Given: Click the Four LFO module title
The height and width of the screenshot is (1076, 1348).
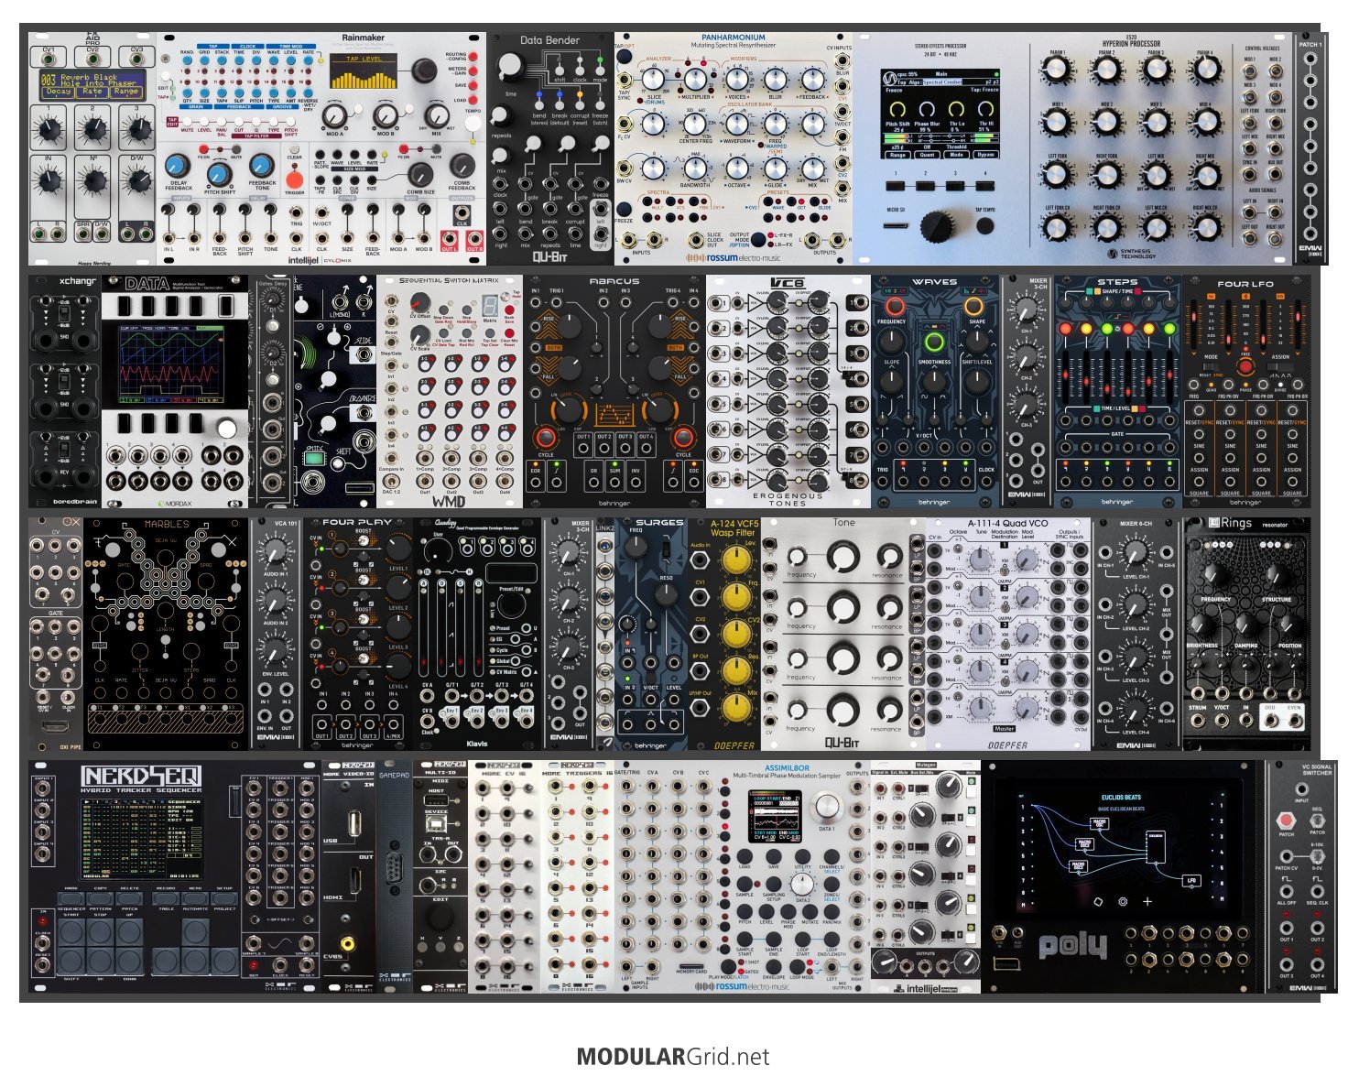Looking at the screenshot, I should tap(1245, 284).
